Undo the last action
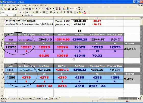Viewport: 143px width, 103px height. click(37, 9)
